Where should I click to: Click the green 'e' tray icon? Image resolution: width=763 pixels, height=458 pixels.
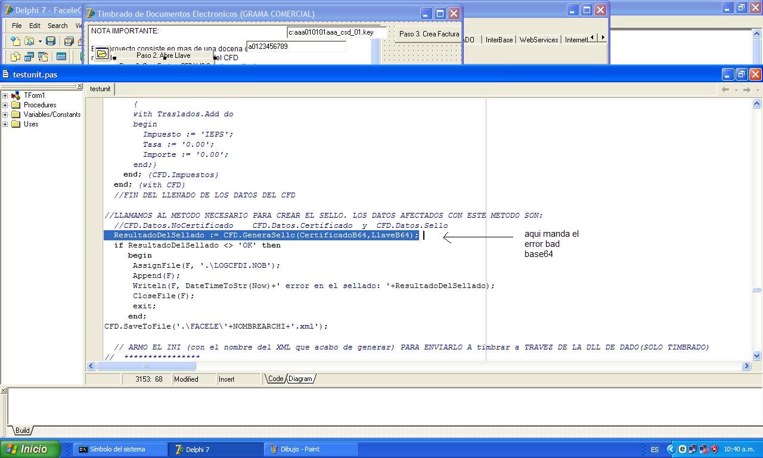[683, 449]
